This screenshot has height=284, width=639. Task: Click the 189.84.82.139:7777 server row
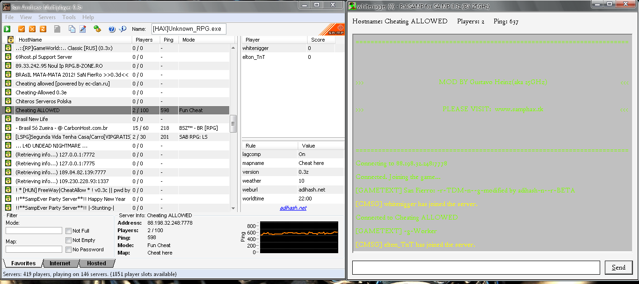pyautogui.click(x=117, y=172)
